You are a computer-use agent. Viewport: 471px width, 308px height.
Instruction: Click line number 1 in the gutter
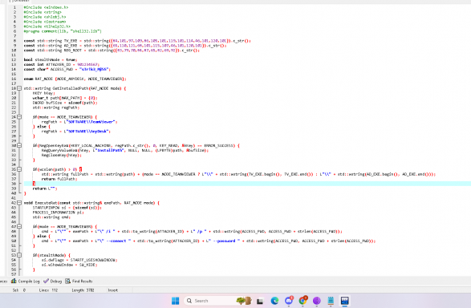(14, 7)
